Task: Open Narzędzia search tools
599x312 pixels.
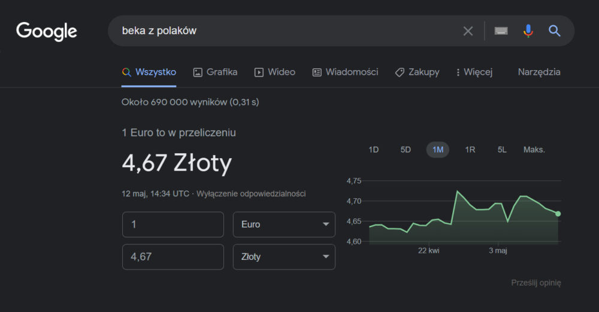Action: pyautogui.click(x=539, y=72)
